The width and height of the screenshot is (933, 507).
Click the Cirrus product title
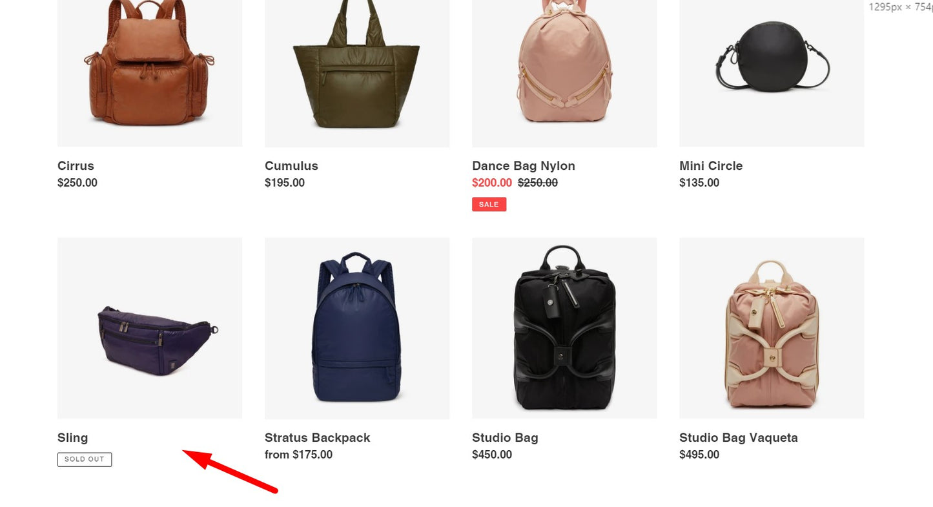click(x=76, y=166)
